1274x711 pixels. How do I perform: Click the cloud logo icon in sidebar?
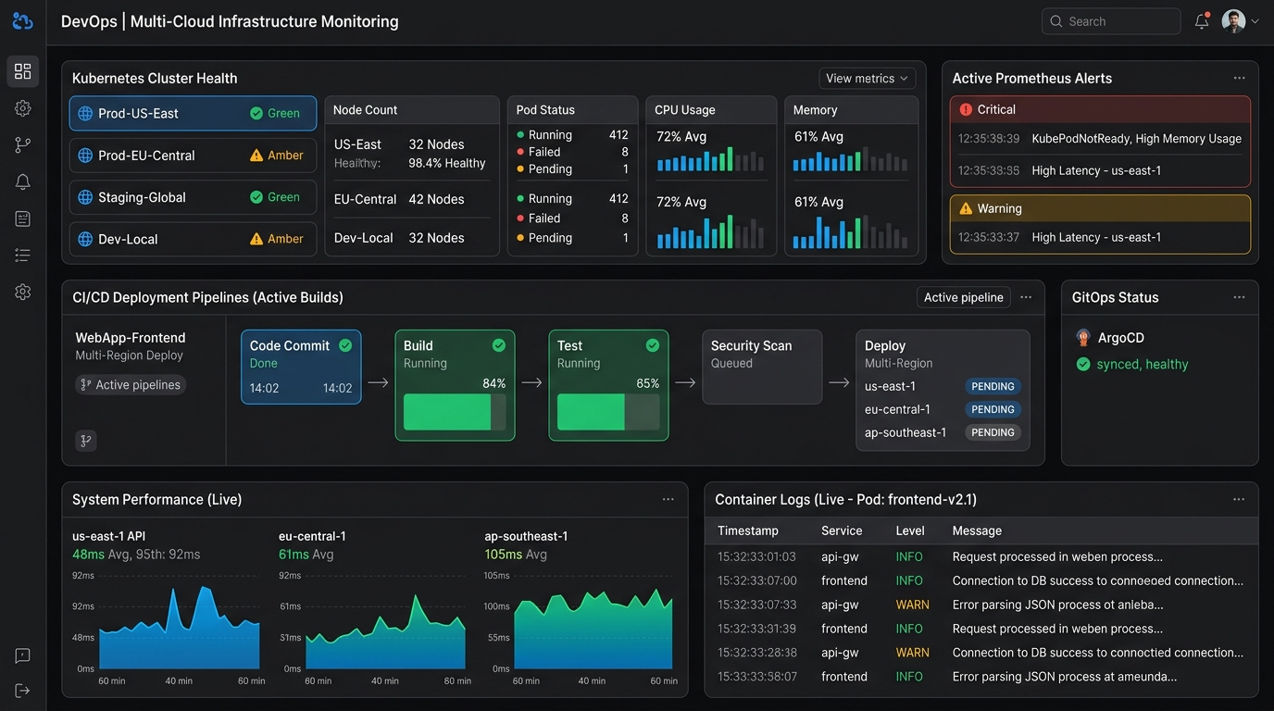tap(22, 20)
